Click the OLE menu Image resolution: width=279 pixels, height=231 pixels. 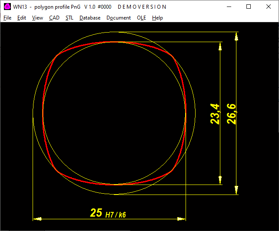[141, 18]
